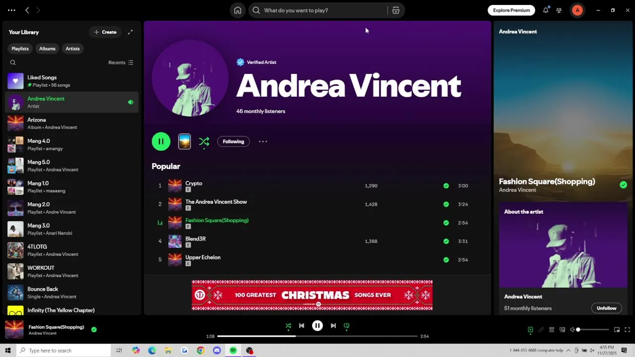This screenshot has width=635, height=357.
Task: Toggle repeat mode in player bar
Action: pyautogui.click(x=347, y=326)
